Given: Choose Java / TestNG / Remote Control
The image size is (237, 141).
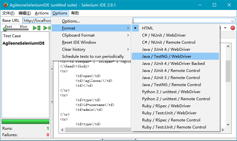Looking at the screenshot, I should pos(175,84).
